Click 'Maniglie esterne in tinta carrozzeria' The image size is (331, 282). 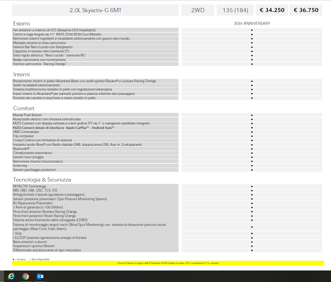pyautogui.click(x=95, y=43)
